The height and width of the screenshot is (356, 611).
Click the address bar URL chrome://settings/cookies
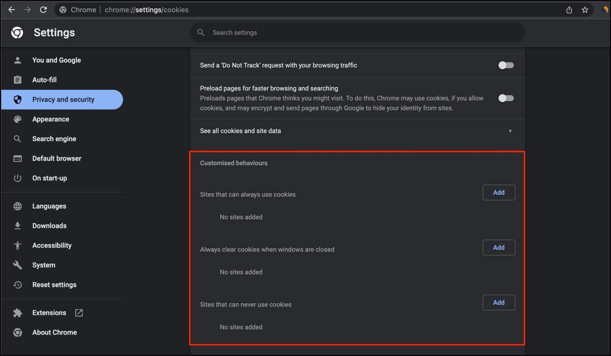click(147, 10)
